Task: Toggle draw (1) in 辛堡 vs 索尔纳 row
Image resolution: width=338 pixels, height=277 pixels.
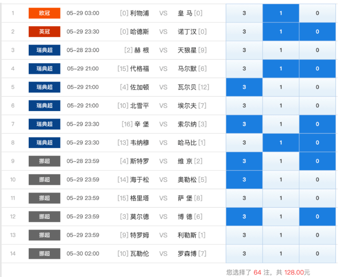Action: coord(281,124)
